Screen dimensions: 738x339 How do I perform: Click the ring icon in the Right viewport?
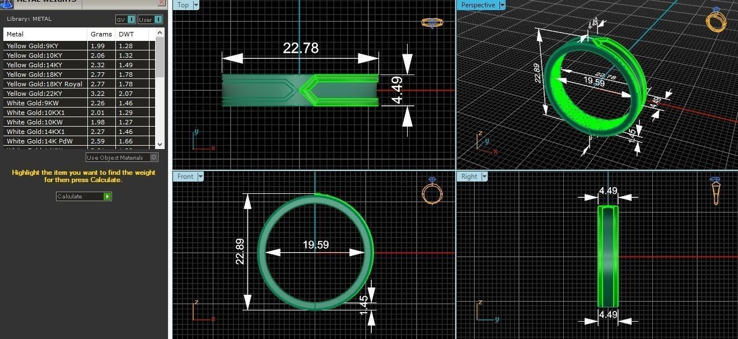716,191
